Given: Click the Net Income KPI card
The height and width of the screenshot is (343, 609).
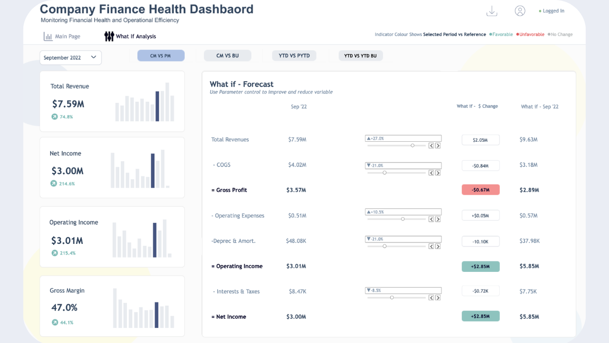Looking at the screenshot, I should pos(112,167).
